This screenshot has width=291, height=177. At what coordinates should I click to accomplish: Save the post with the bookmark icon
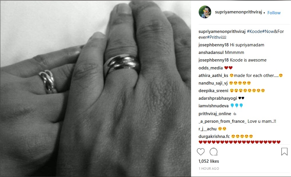[284, 152]
